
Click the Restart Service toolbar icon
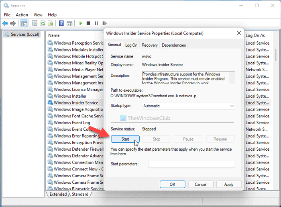point(104,23)
